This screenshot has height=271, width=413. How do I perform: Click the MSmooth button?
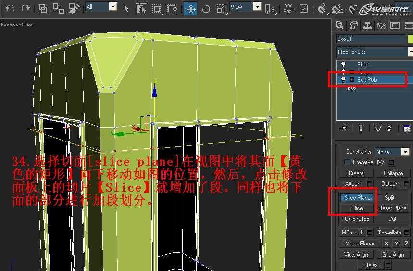pyautogui.click(x=353, y=232)
